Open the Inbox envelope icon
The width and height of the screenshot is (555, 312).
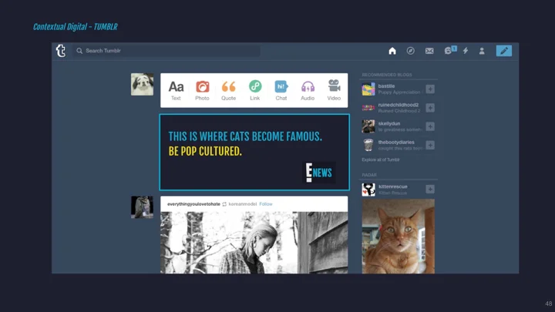pos(429,51)
